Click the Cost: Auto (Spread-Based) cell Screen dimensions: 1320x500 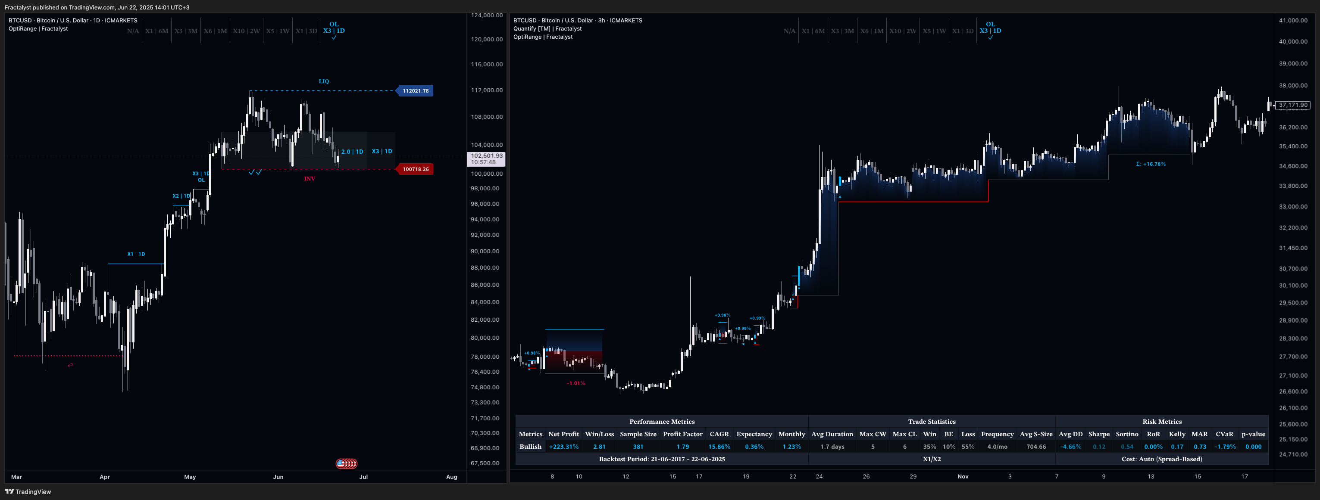point(1162,459)
